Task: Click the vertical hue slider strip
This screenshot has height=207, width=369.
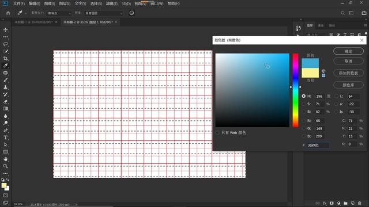Action: click(x=295, y=90)
